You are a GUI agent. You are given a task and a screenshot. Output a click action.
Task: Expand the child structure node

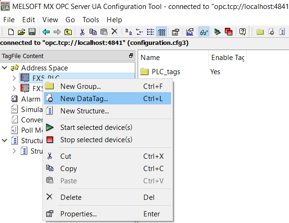[x=14, y=151]
